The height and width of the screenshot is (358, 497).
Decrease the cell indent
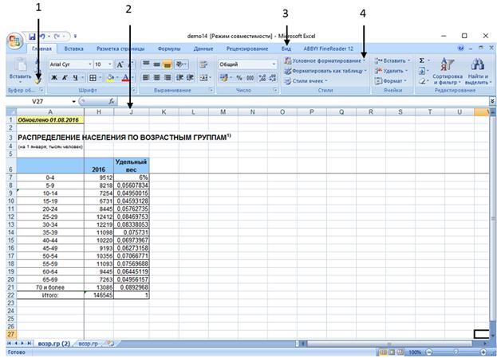[x=179, y=78]
